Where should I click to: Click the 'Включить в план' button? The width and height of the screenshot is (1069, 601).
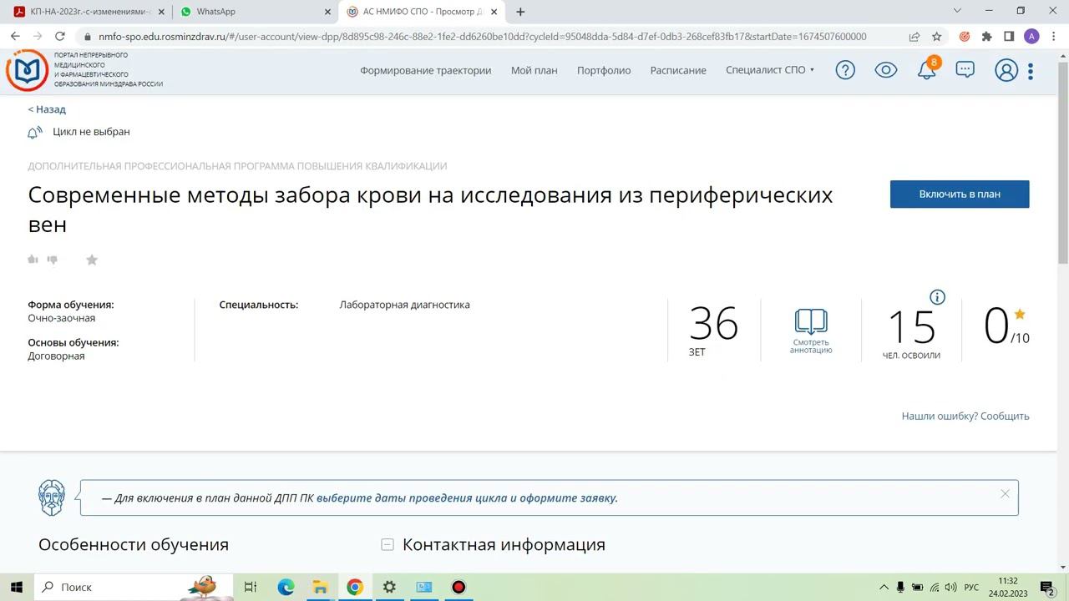coord(960,194)
